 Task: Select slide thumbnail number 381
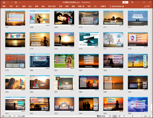(x=64, y=61)
